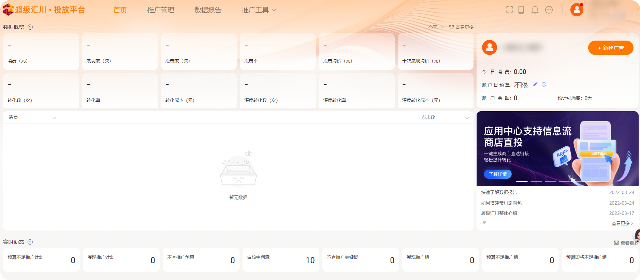Click 消费（元）data card
This screenshot has width=640, height=280.
[41, 52]
